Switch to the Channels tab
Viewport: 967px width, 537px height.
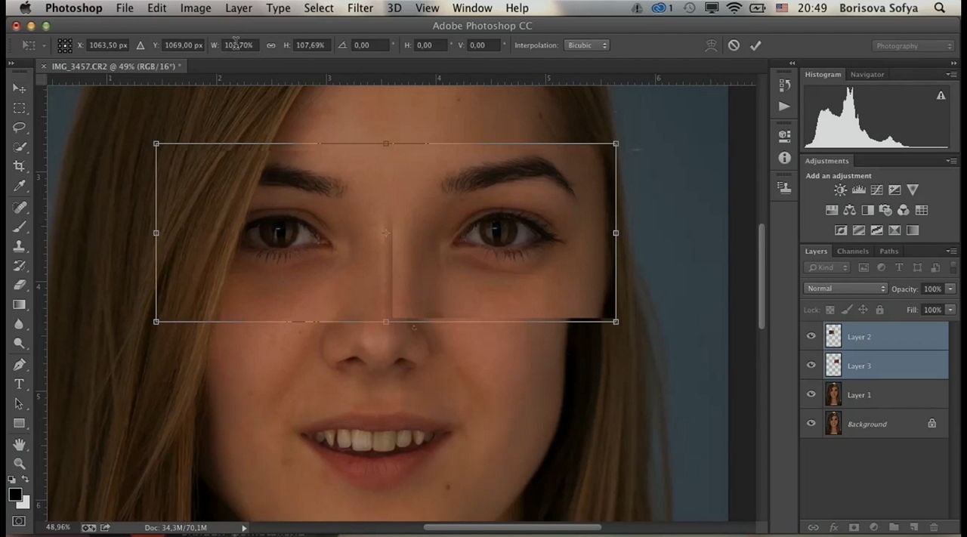[852, 251]
